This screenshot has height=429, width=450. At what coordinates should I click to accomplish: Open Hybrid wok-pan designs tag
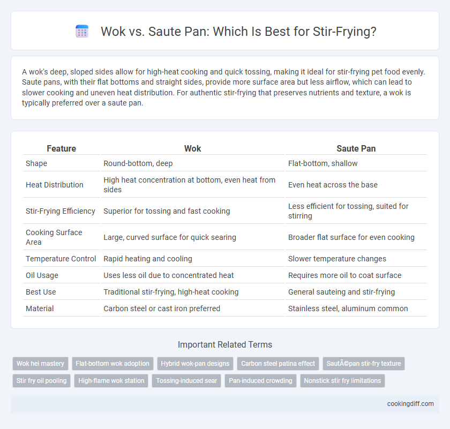pyautogui.click(x=195, y=364)
